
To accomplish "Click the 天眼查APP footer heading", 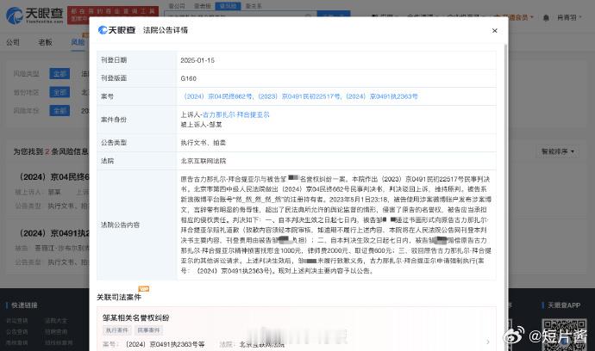I will tap(564, 305).
